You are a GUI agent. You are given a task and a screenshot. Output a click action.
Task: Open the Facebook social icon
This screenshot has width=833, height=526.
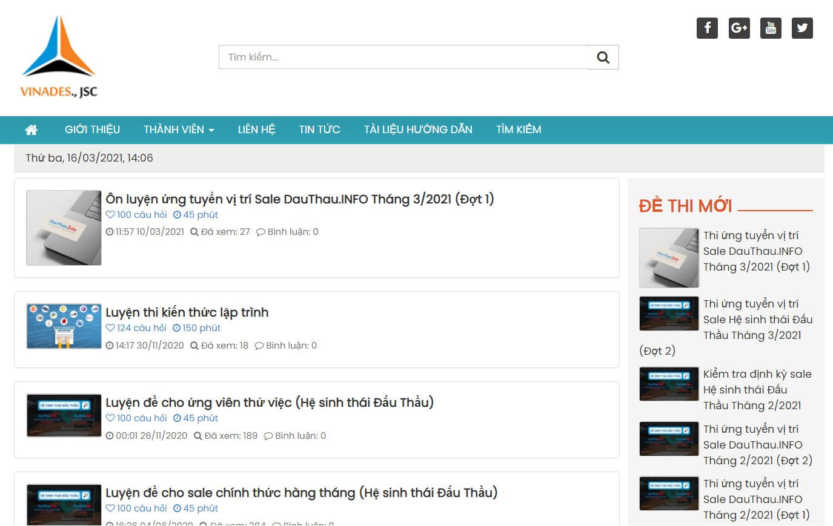(707, 28)
